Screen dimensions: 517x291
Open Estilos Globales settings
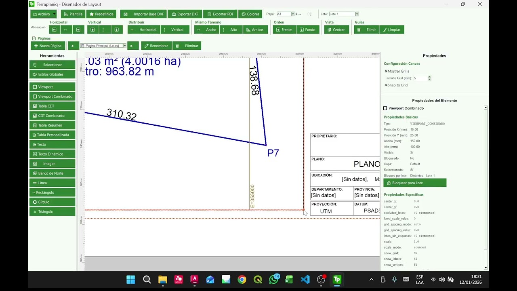(52, 74)
